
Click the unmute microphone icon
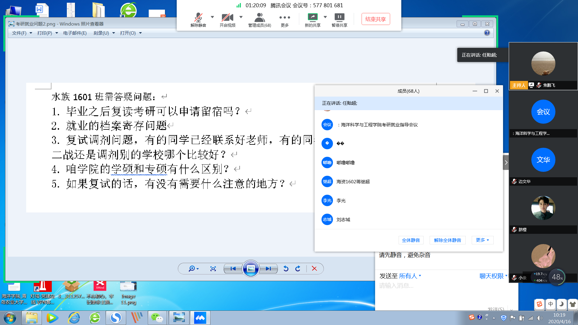198,18
